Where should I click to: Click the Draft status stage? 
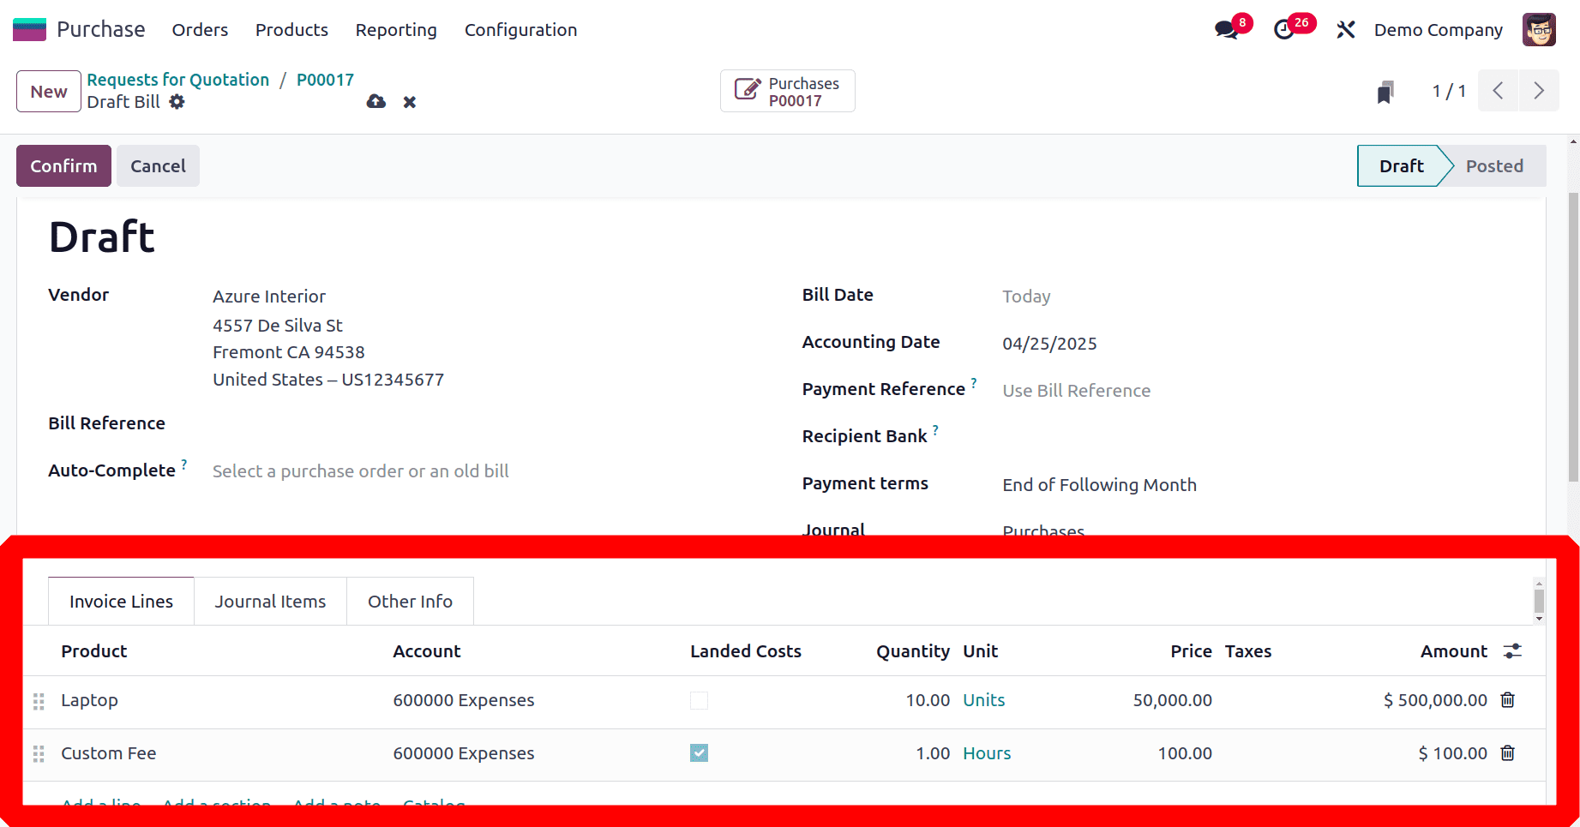(1401, 166)
